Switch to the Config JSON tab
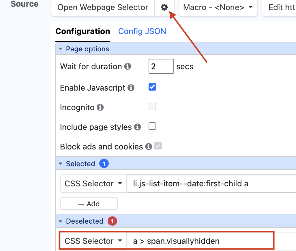This screenshot has height=251, width=296. click(x=142, y=31)
